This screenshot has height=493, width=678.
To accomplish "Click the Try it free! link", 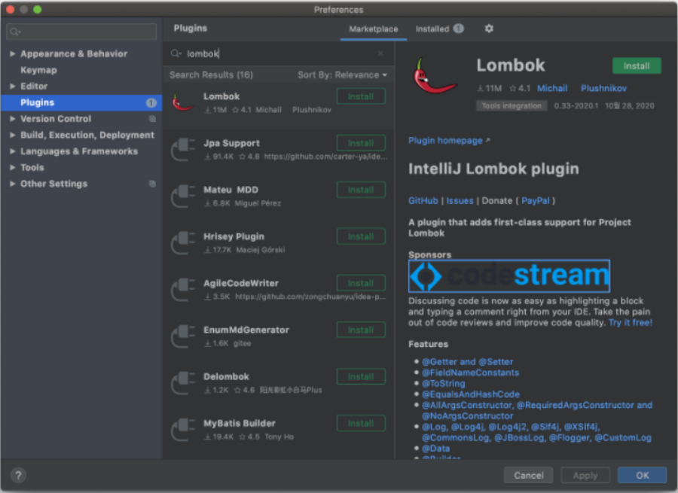I will click(x=631, y=322).
